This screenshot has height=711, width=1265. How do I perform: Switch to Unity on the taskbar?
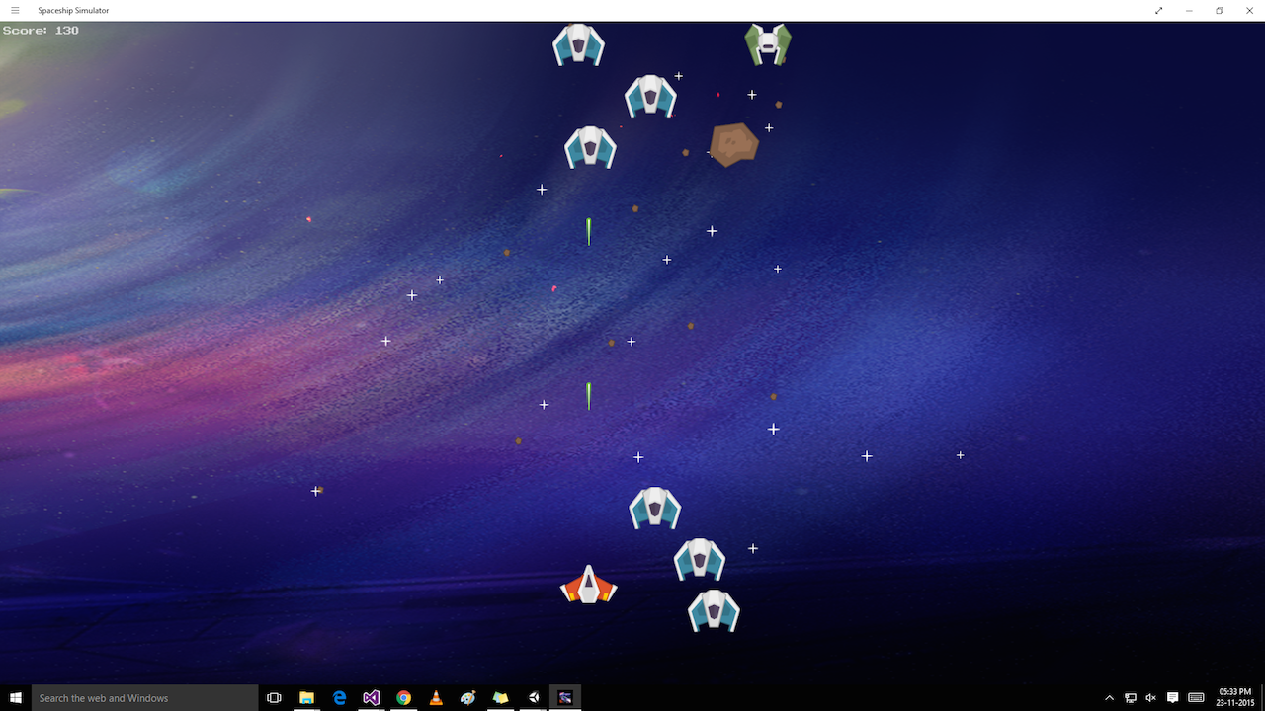pyautogui.click(x=534, y=698)
